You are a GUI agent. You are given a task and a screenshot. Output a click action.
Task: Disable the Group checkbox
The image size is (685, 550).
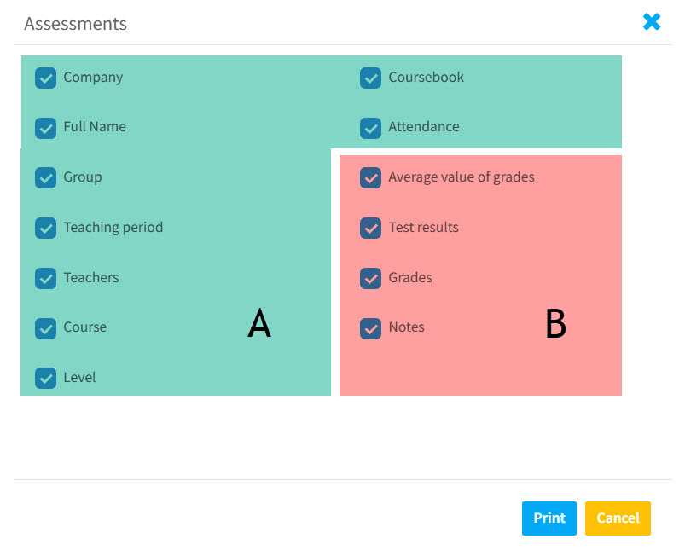click(45, 177)
